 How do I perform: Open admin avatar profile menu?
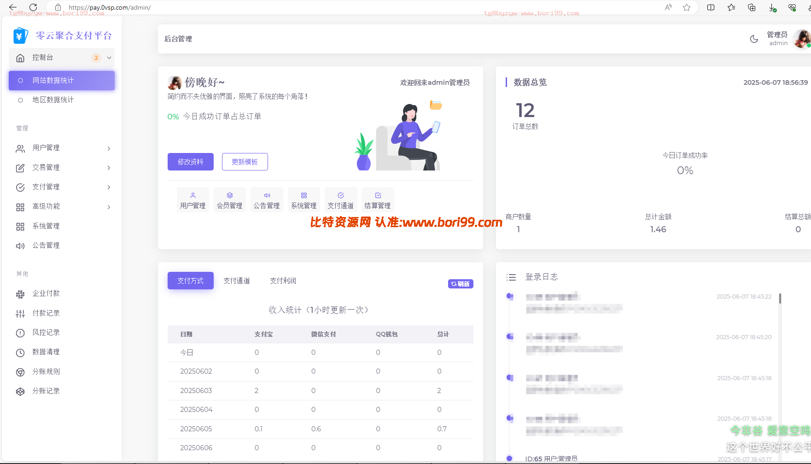pyautogui.click(x=802, y=39)
